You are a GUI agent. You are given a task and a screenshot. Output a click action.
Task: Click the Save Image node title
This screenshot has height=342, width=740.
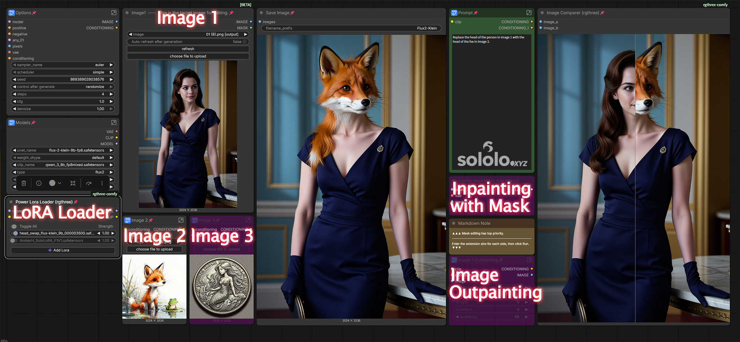(x=277, y=13)
